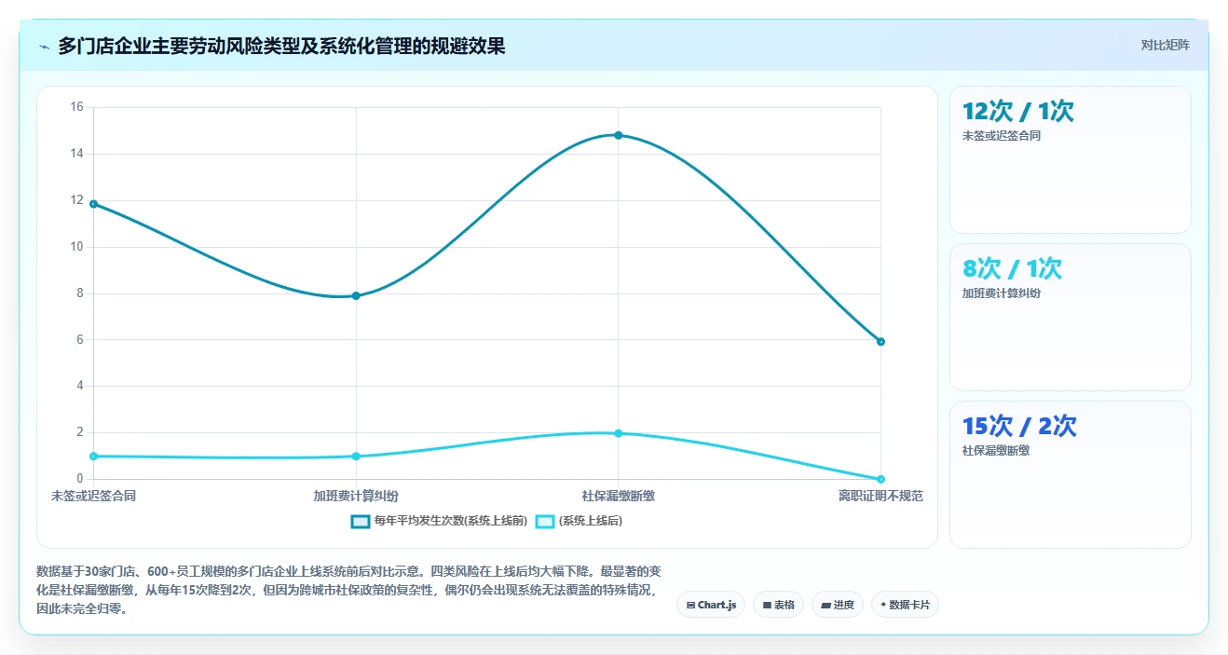Toggle the 每年平均发生次数(系统上线前) legend item
Screen dimensions: 1228x655
[439, 521]
